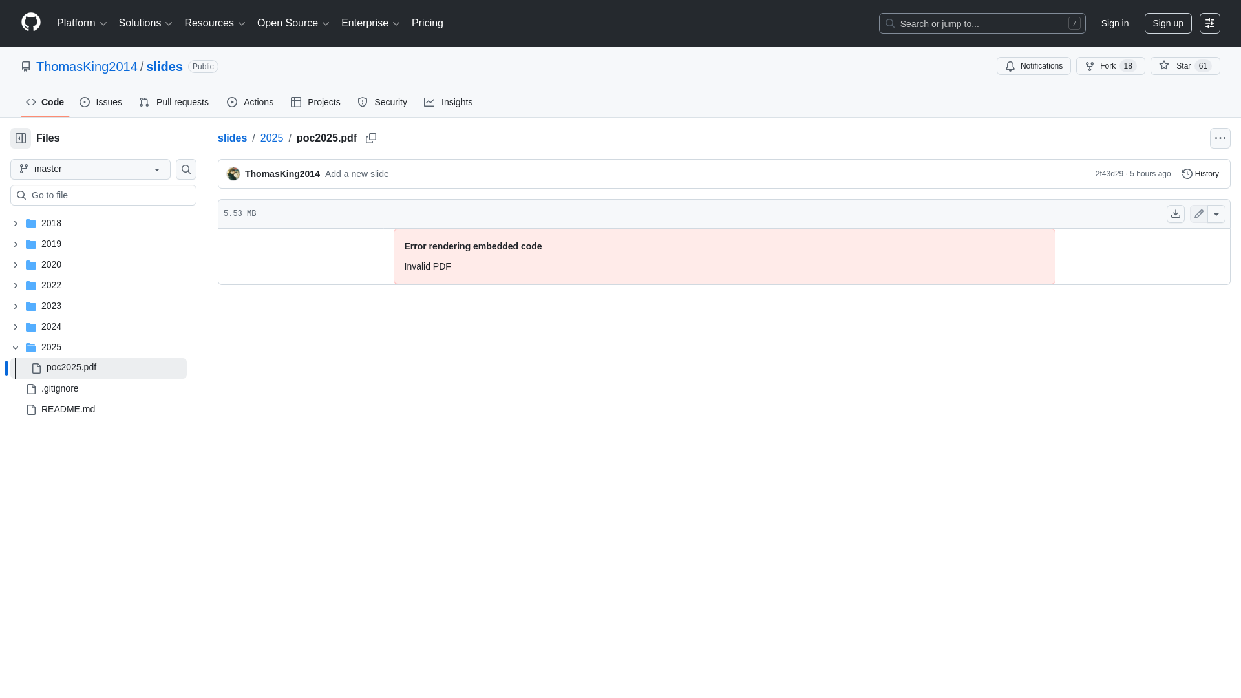Click the Go to file search field

pos(103,195)
